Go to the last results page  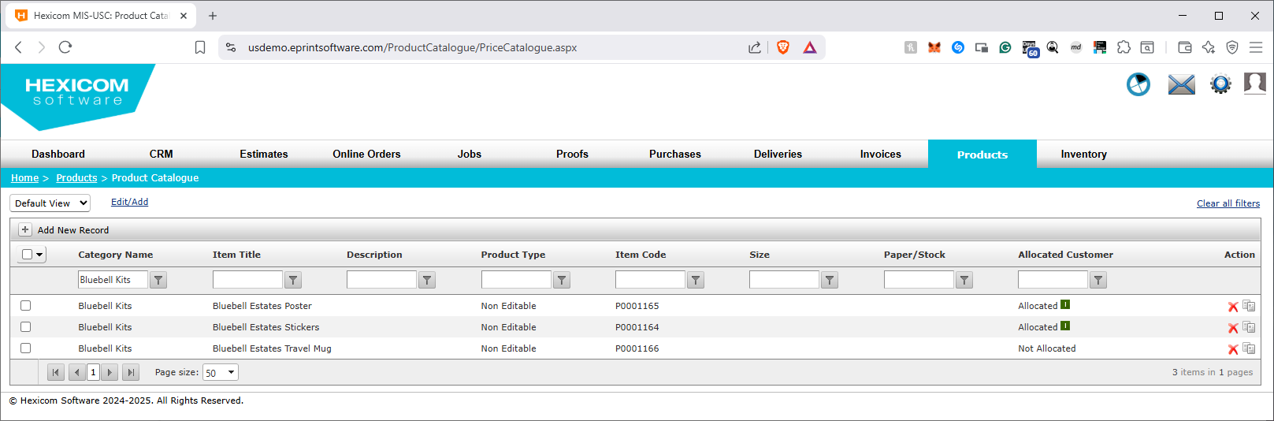click(x=132, y=372)
